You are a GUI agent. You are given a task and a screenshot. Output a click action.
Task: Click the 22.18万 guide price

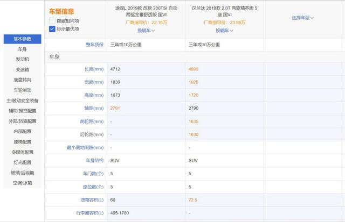click(x=160, y=23)
